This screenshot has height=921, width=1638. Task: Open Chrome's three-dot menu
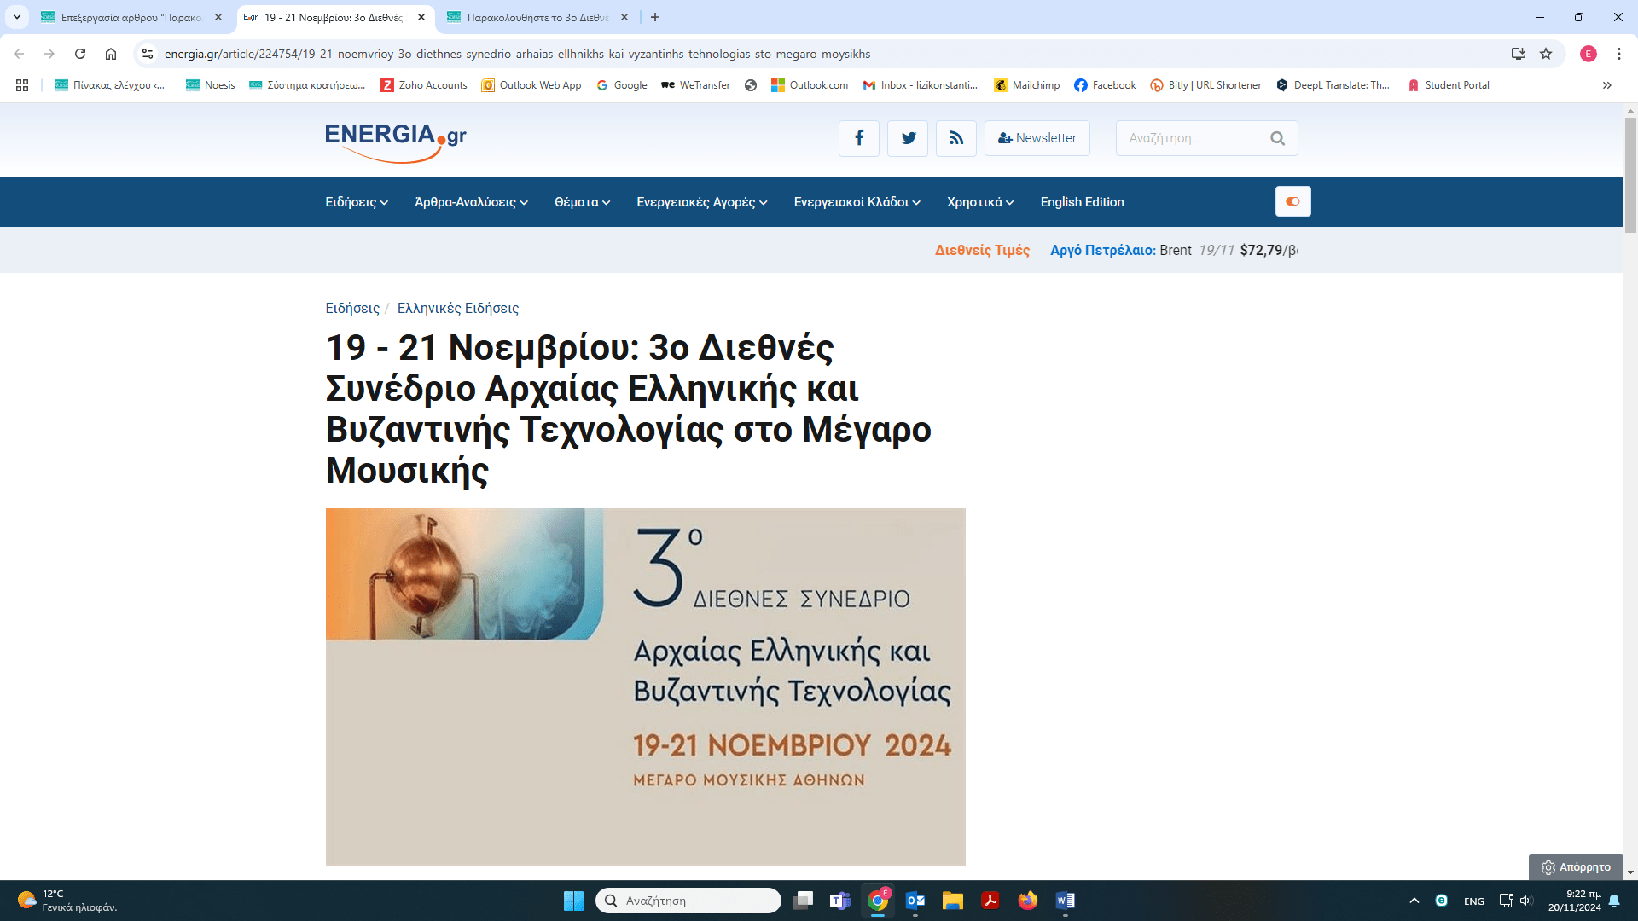coord(1618,54)
